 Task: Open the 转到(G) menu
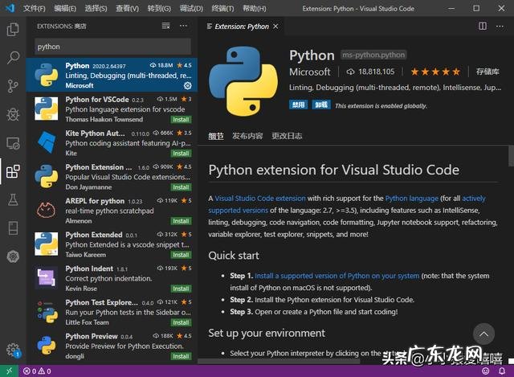(x=159, y=8)
